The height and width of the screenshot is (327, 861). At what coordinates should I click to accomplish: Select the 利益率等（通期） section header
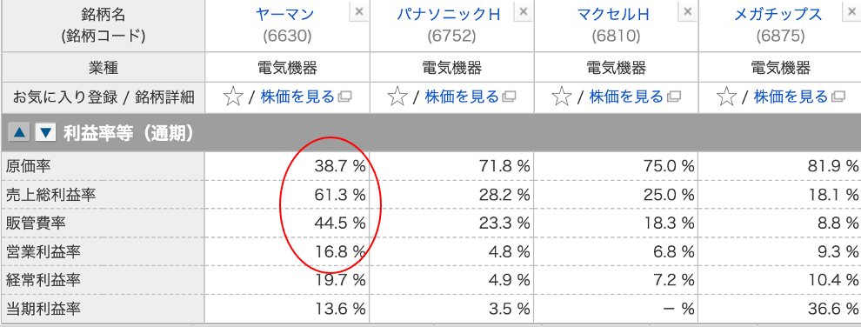pyautogui.click(x=431, y=133)
